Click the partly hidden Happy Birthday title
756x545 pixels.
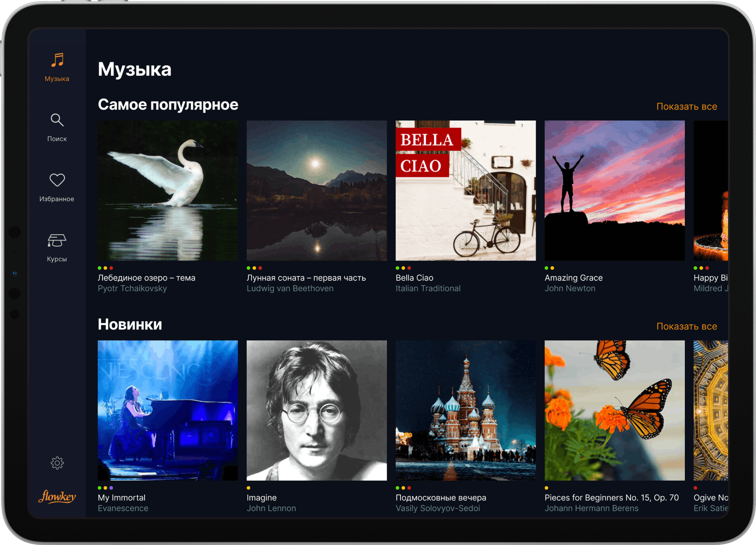click(711, 278)
